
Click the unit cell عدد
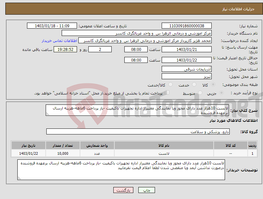click(x=97, y=153)
